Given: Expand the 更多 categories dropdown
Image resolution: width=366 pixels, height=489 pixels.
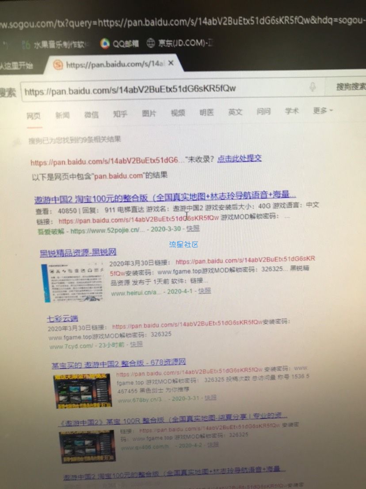Looking at the screenshot, I should point(323,110).
